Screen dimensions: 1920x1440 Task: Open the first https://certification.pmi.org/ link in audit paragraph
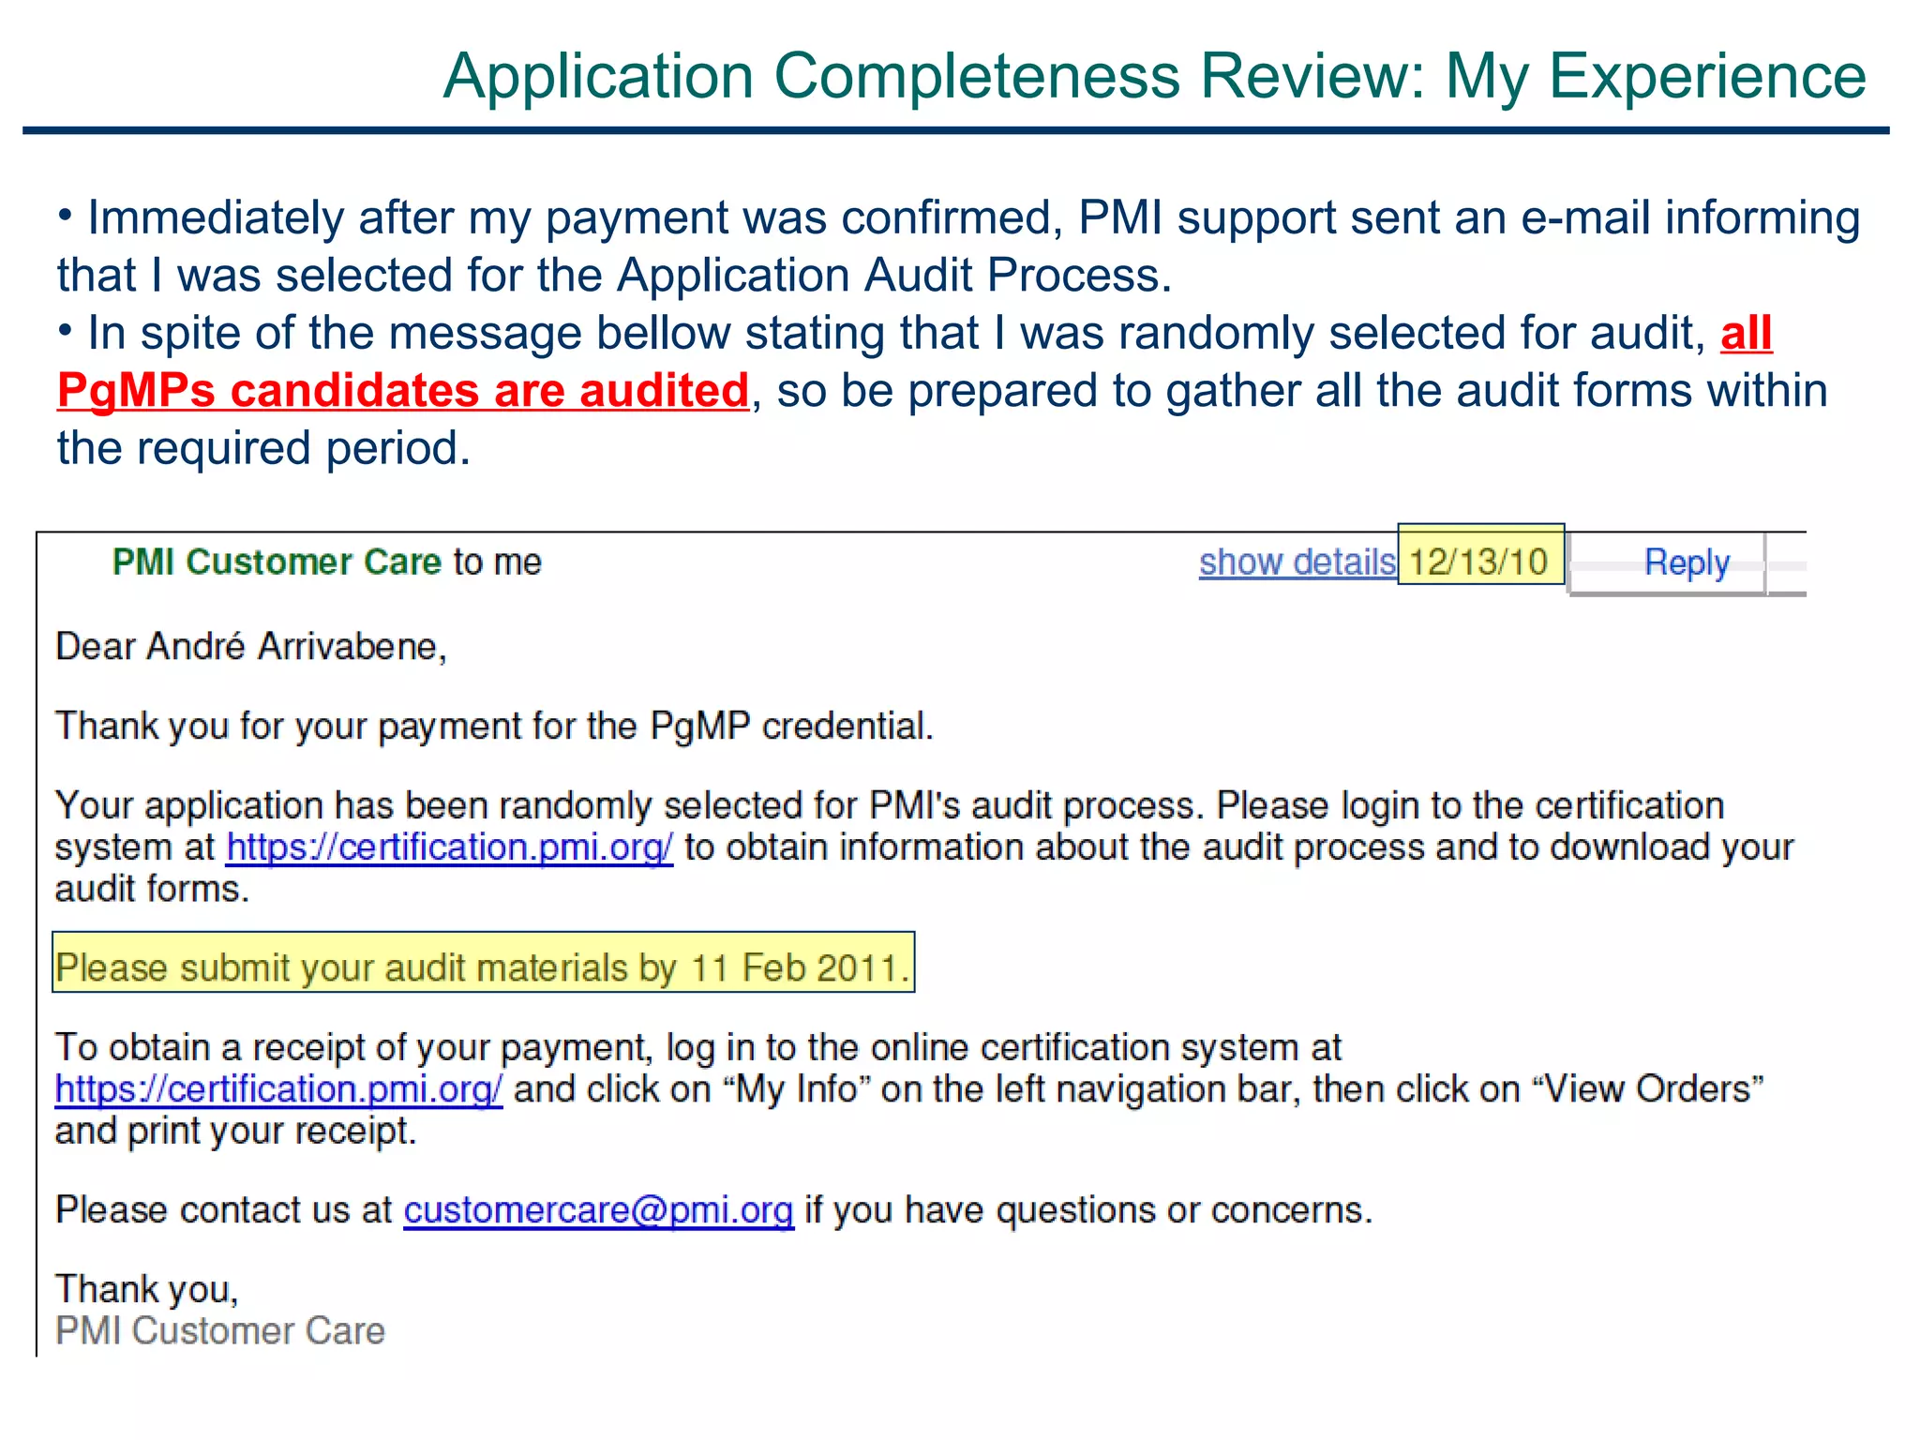(x=449, y=847)
